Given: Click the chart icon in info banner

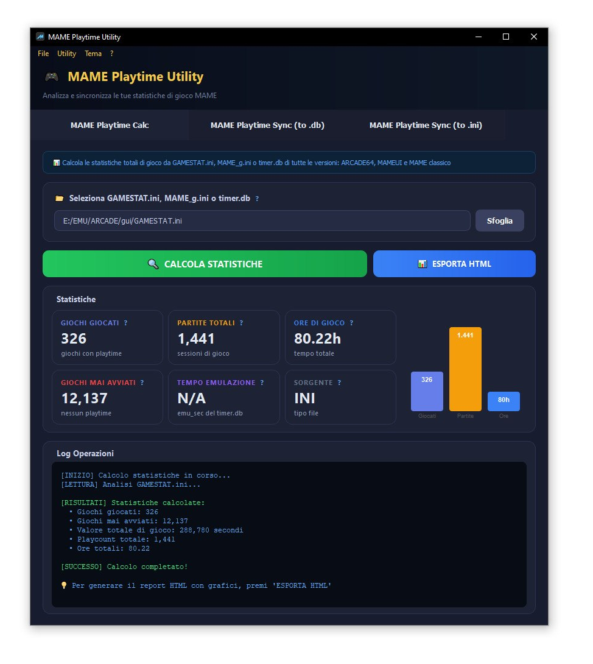Looking at the screenshot, I should pyautogui.click(x=56, y=163).
